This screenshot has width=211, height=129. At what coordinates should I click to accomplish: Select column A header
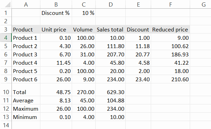(x=26, y=4)
